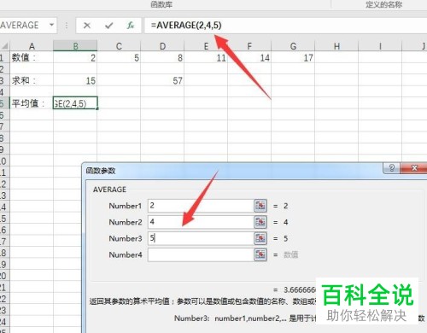Select column H header
This screenshot has height=333, width=427.
click(x=336, y=46)
